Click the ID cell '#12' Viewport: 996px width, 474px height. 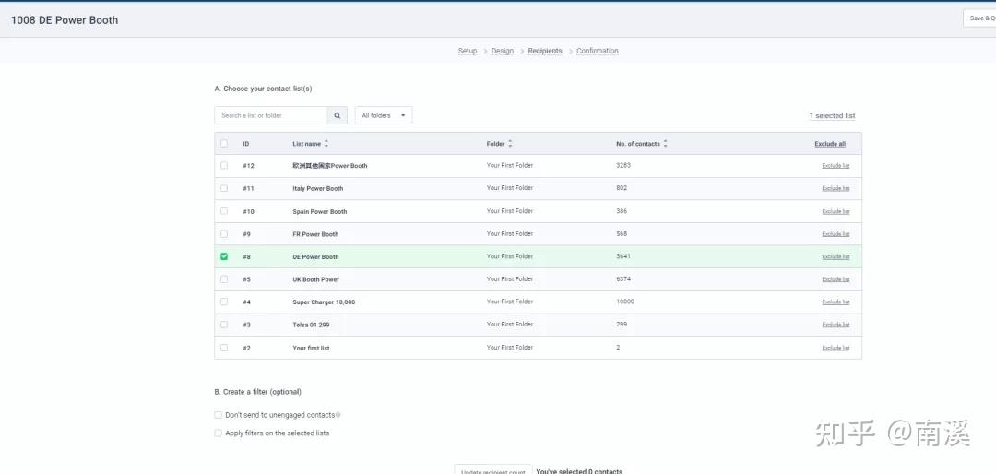click(248, 166)
